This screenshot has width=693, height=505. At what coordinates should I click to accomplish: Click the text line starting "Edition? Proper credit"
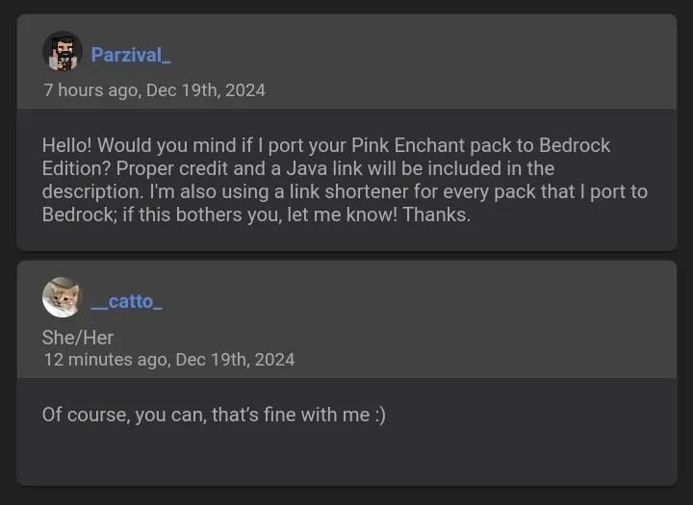pyautogui.click(x=298, y=168)
